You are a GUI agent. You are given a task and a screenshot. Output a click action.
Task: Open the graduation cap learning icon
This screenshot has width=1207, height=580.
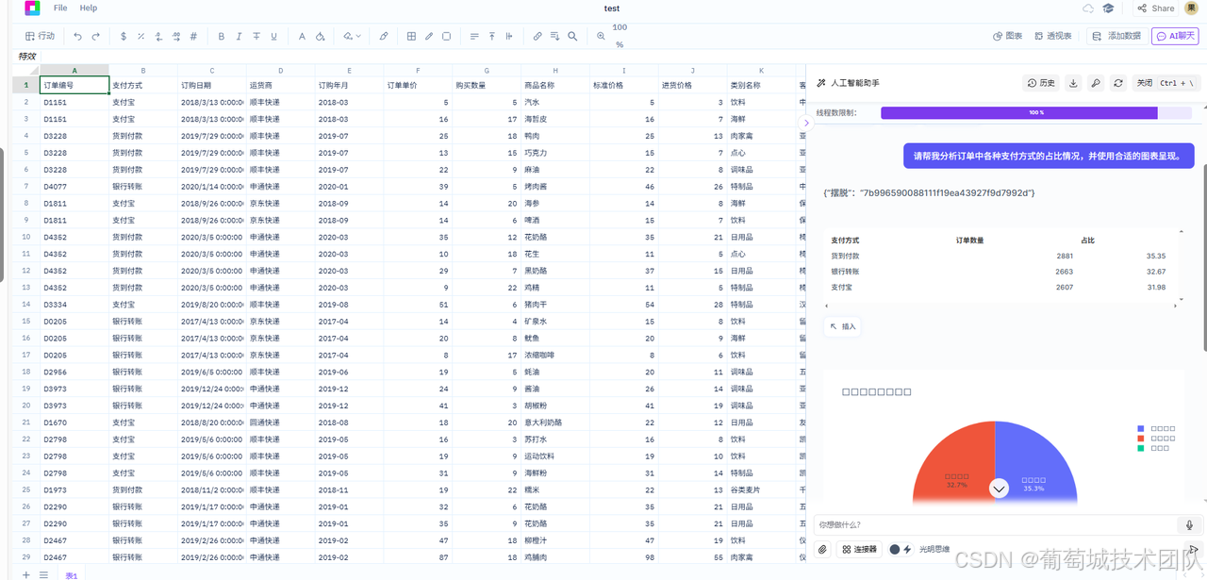(1109, 8)
